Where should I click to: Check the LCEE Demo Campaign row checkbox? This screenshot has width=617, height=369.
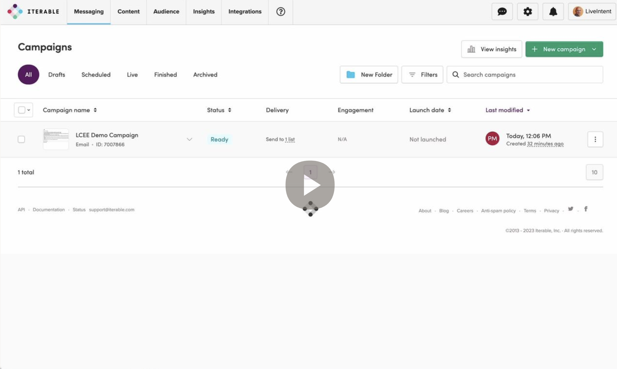tap(21, 139)
